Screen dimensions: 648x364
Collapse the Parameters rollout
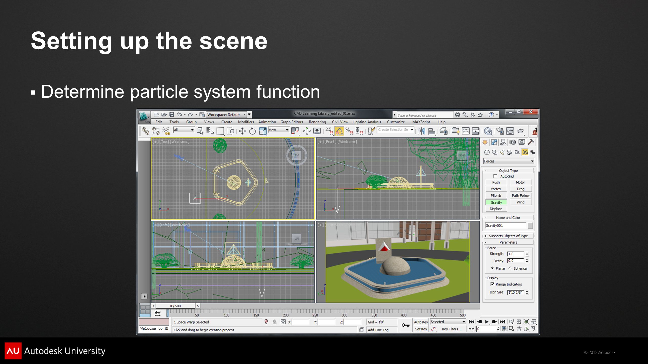508,242
